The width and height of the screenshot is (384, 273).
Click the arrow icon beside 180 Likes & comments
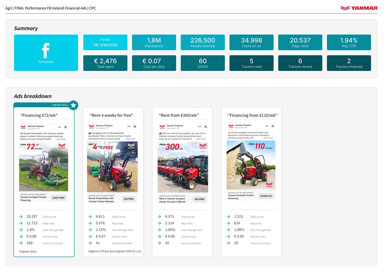[21, 243]
